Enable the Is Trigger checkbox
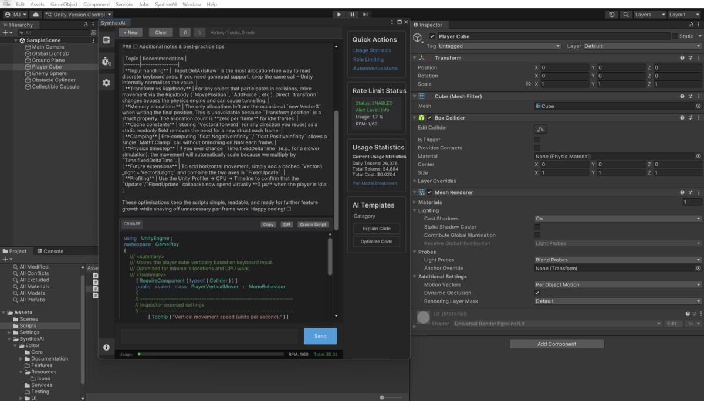Image resolution: width=704 pixels, height=401 pixels. coord(537,140)
